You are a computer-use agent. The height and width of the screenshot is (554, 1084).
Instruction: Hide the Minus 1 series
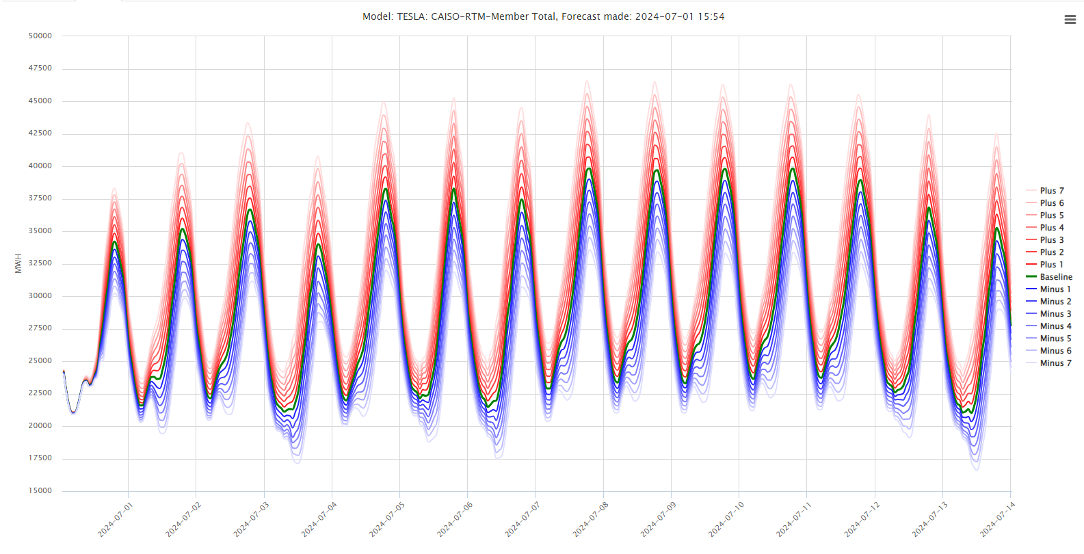[x=1048, y=289]
